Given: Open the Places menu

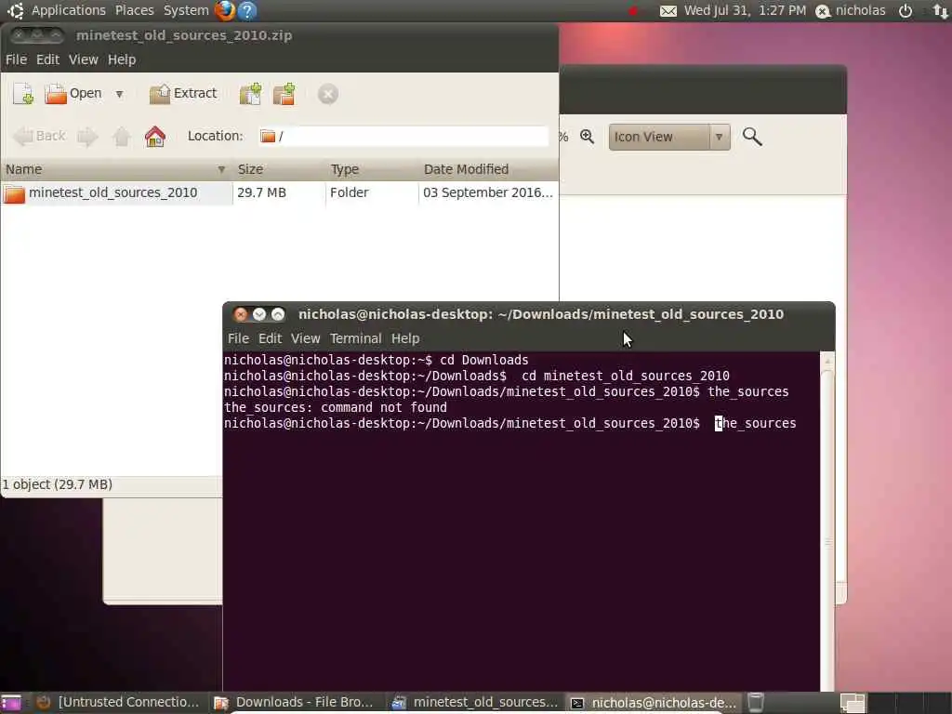Looking at the screenshot, I should [134, 10].
